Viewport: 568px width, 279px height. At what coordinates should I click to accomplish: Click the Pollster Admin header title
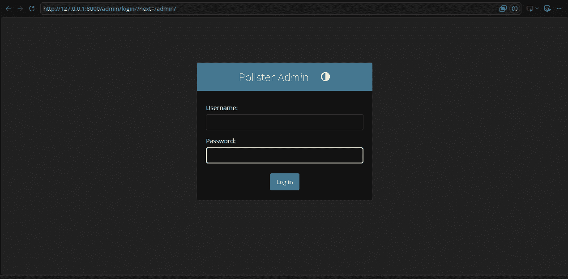point(273,77)
